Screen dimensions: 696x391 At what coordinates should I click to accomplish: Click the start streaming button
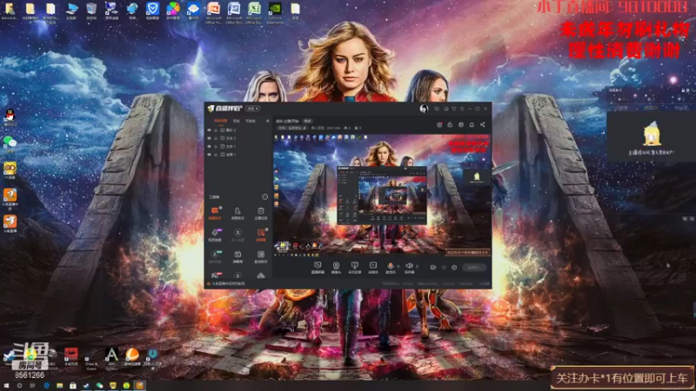[x=474, y=268]
